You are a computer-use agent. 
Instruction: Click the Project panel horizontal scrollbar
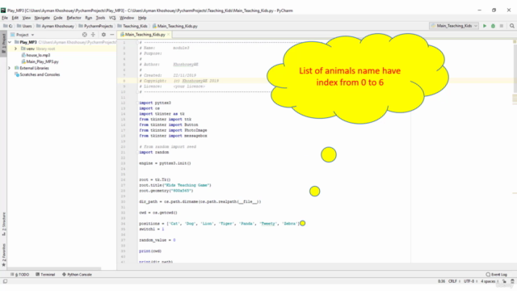(x=54, y=268)
